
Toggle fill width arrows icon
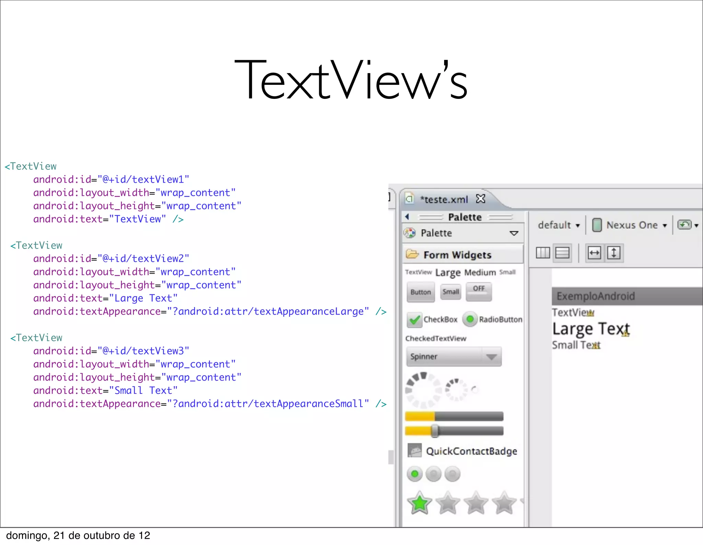click(x=594, y=253)
